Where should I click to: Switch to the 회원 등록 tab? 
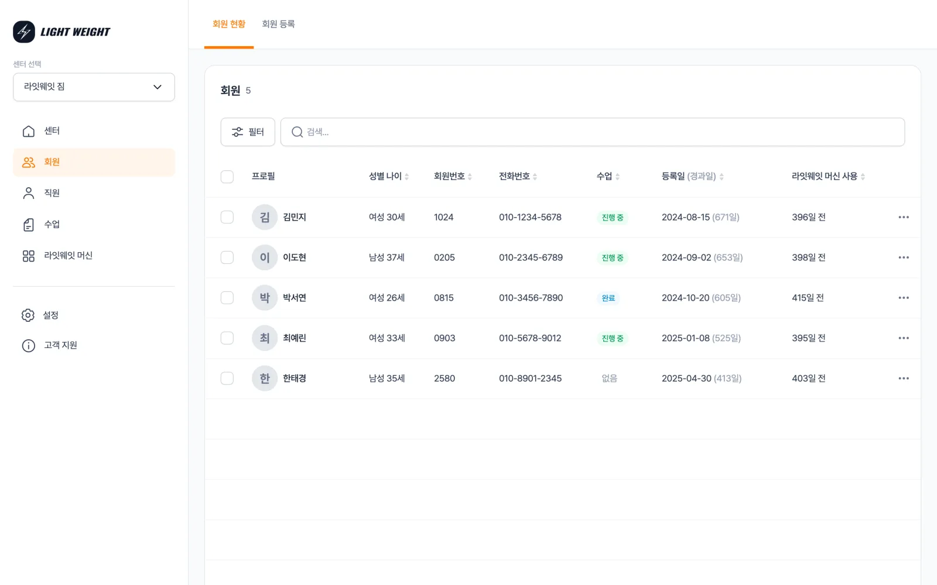(x=278, y=24)
